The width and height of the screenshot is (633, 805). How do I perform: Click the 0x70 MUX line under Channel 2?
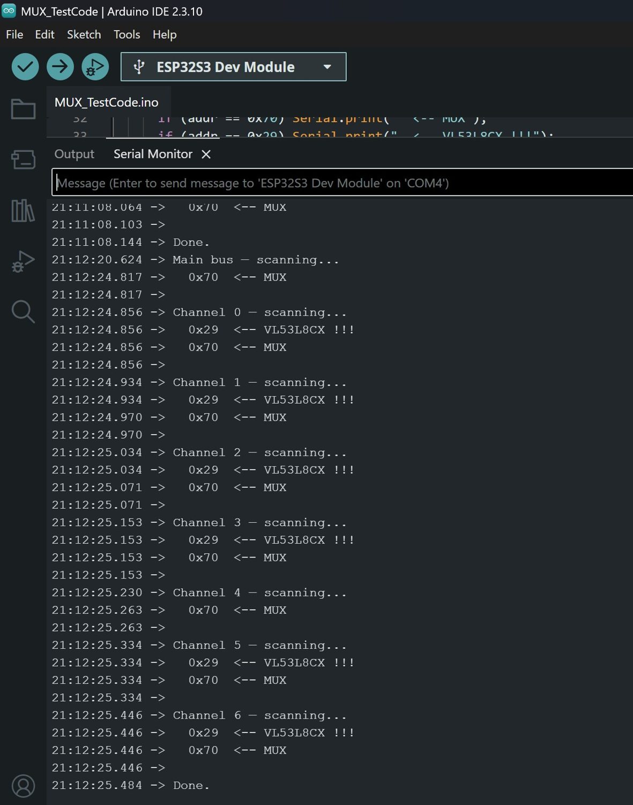(x=169, y=487)
